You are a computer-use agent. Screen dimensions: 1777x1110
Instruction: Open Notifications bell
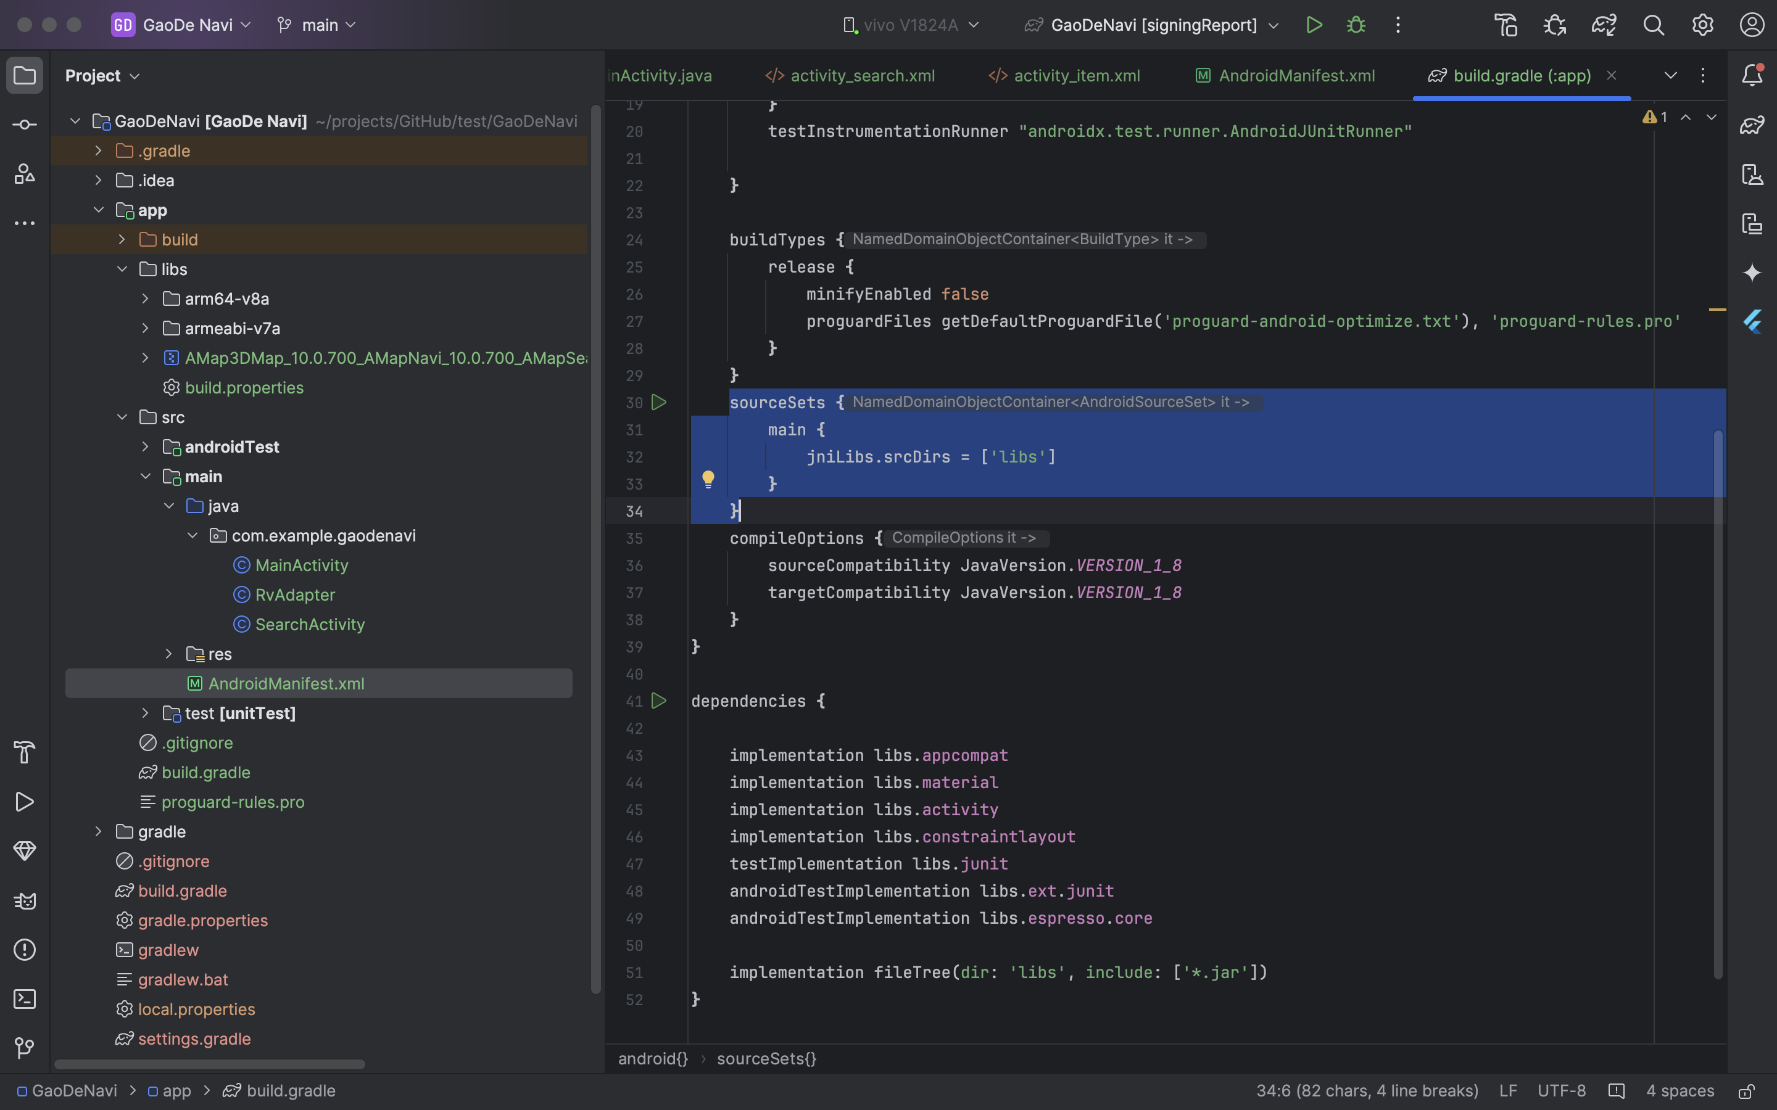coord(1752,76)
